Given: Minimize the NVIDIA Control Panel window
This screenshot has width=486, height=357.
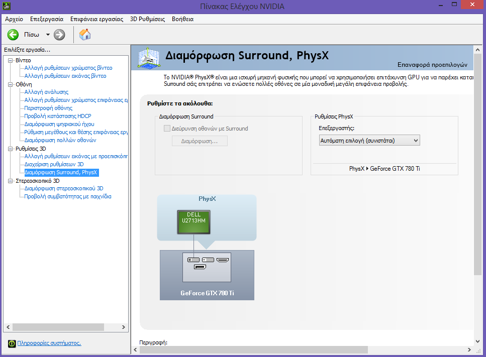Looking at the screenshot, I should pos(441,5).
